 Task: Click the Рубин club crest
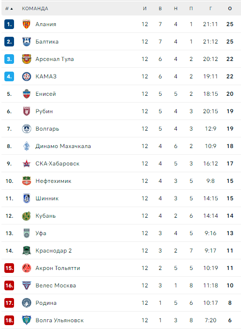tap(27, 111)
